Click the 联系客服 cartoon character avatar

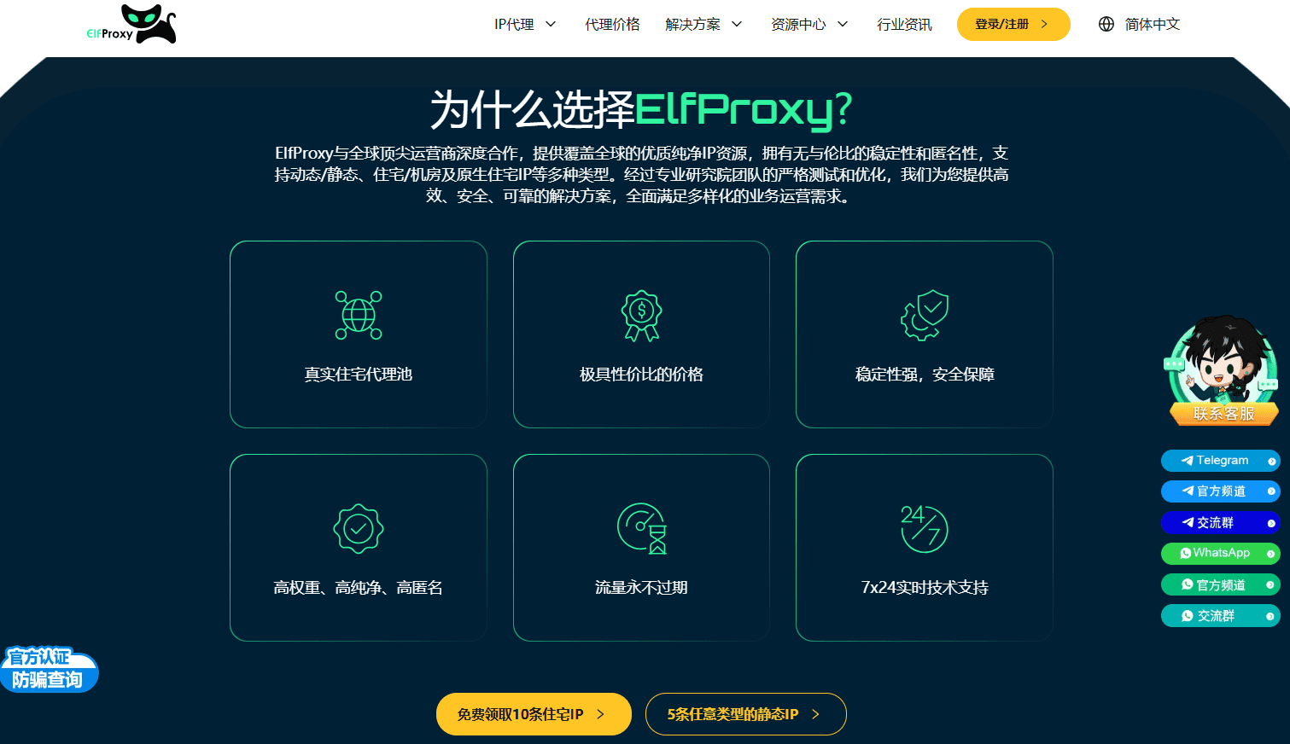tap(1221, 360)
